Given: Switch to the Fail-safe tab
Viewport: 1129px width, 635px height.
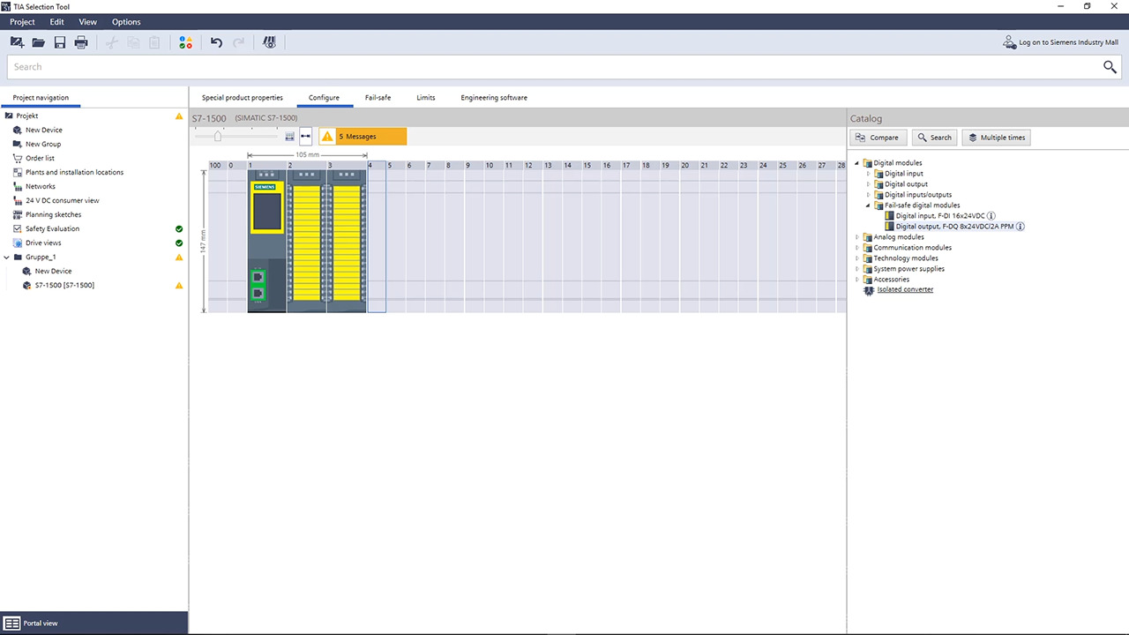Looking at the screenshot, I should (378, 98).
